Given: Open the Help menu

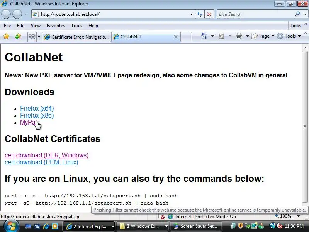Looking at the screenshot, I should tap(93, 26).
